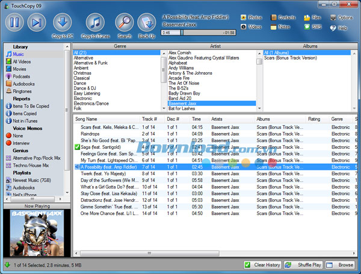Click the Copy to PC button
This screenshot has width=361, height=274.
pyautogui.click(x=63, y=26)
